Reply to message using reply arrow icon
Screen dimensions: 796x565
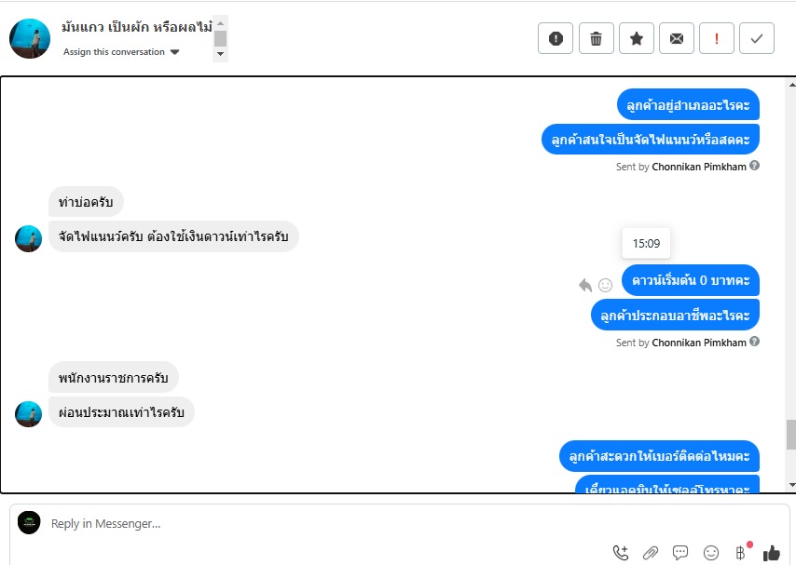pos(585,285)
